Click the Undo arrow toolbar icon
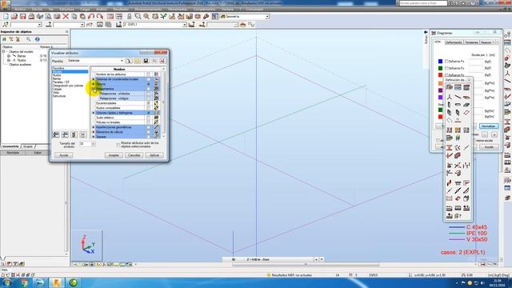 click(91, 16)
